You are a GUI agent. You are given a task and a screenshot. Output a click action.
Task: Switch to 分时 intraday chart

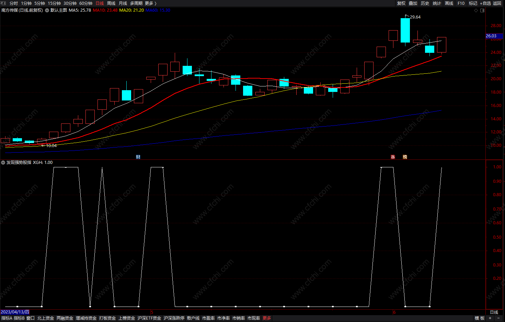pos(14,3)
